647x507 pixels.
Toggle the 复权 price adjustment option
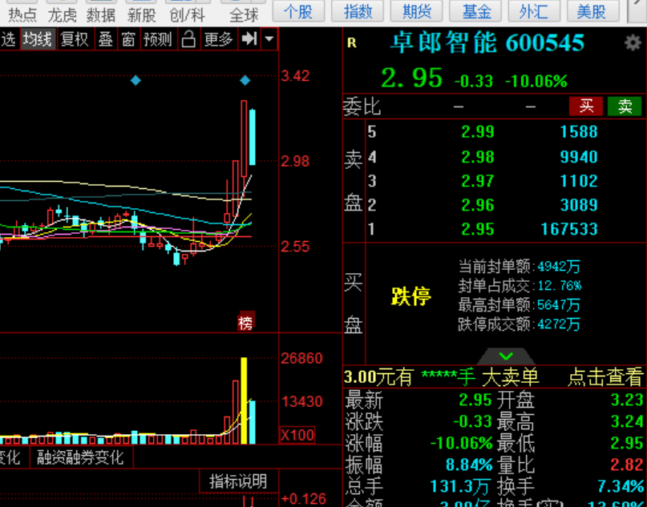[75, 39]
